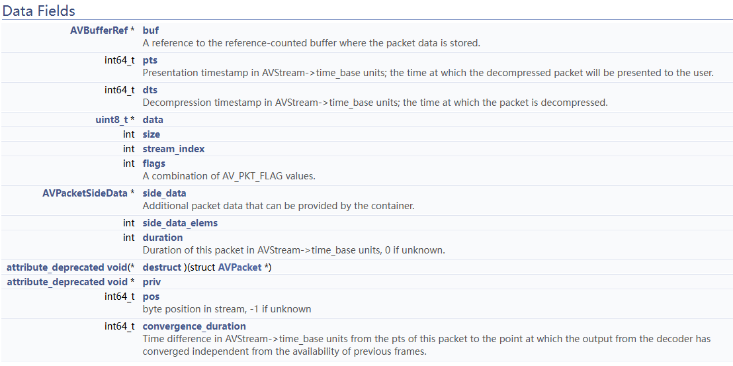Click the data field link
The height and width of the screenshot is (366, 733).
[153, 120]
